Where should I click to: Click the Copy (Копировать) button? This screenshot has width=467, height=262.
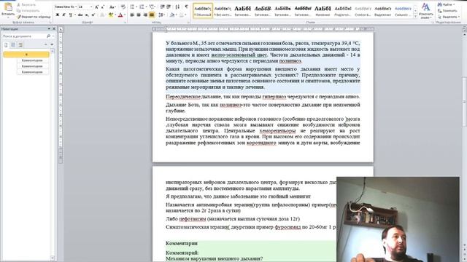point(28,11)
